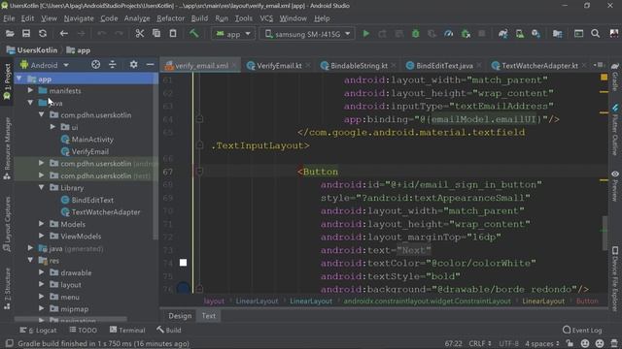The height and width of the screenshot is (349, 622).
Task: Debug app with the green bug icon
Action: [x=415, y=34]
